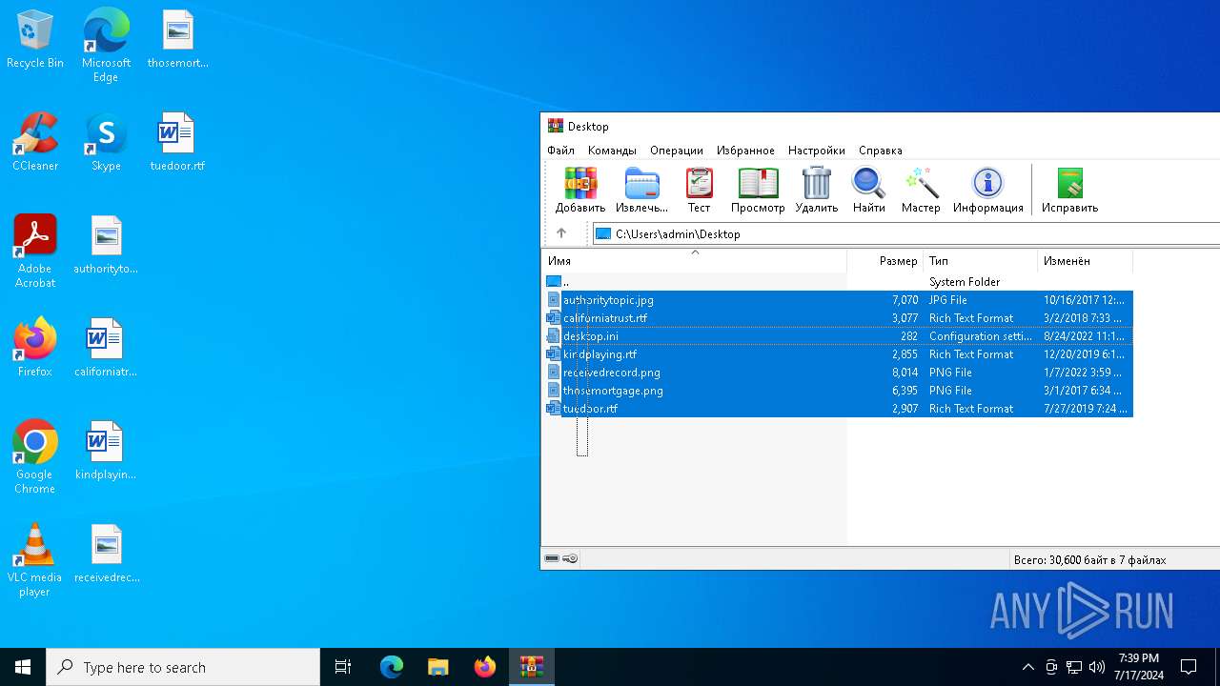The image size is (1220, 686).
Task: Click the drive icon in status bar
Action: 552,559
